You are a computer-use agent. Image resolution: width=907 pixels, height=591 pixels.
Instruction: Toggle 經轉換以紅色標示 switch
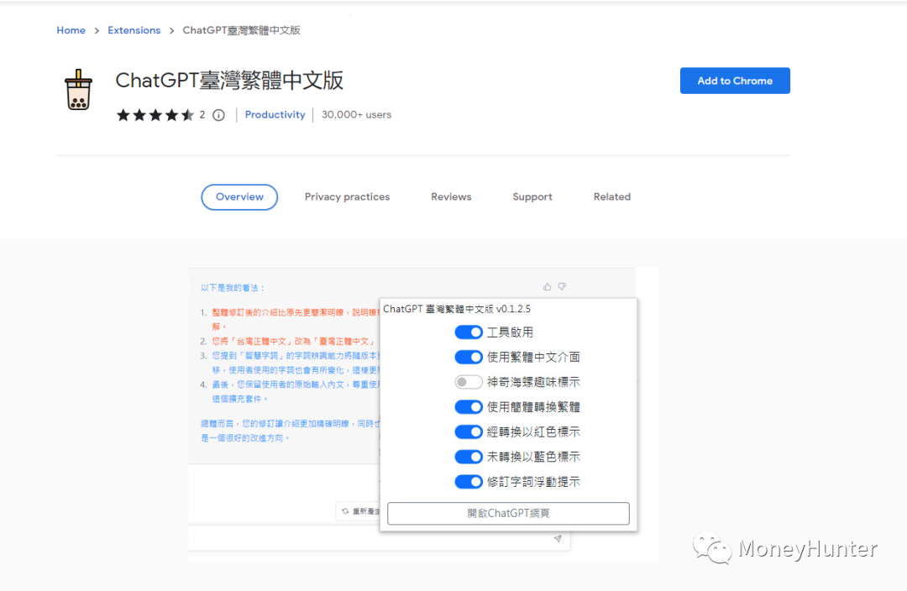coord(469,431)
